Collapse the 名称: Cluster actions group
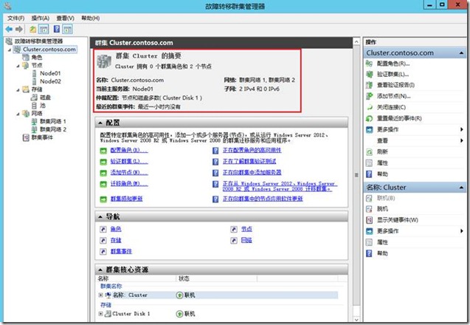Screen dimensions: 470x325 (x=461, y=188)
